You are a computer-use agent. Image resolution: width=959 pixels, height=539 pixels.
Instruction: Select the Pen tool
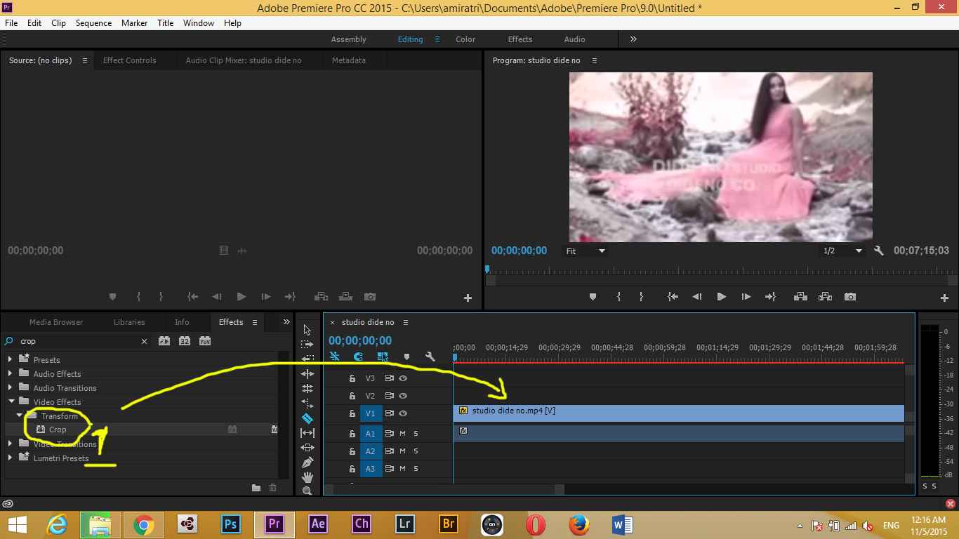[x=307, y=463]
